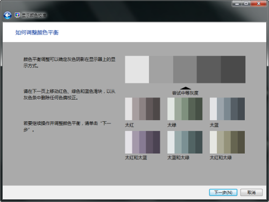This screenshot has width=269, height=202.
Task: Close the calibration window
Action: pos(258,3)
